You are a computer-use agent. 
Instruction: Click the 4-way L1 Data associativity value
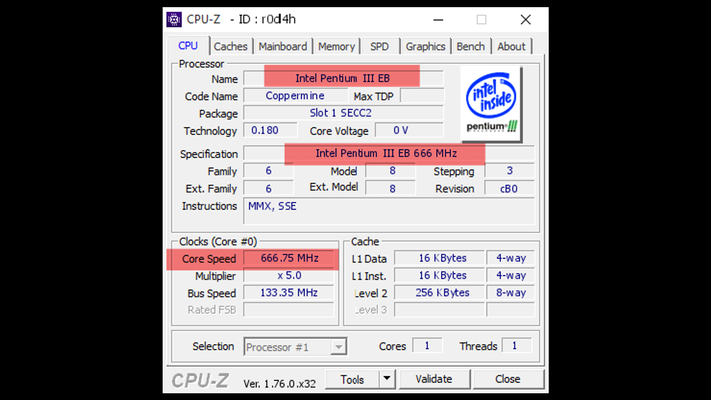click(511, 258)
